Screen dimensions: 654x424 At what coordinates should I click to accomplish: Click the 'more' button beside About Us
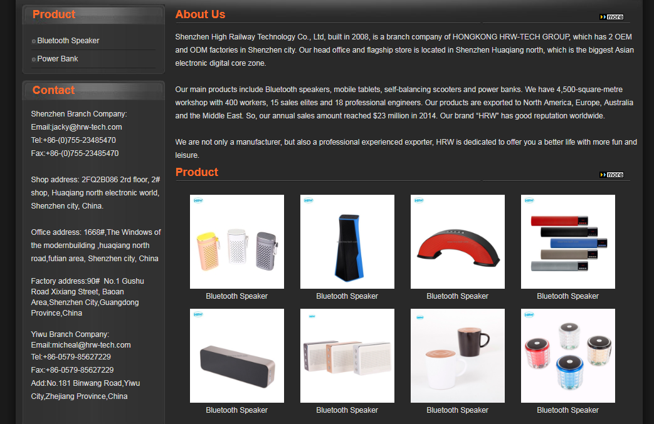611,17
